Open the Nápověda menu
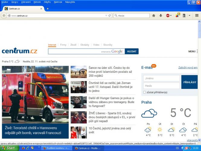The image size is (201, 151). tap(70, 2)
